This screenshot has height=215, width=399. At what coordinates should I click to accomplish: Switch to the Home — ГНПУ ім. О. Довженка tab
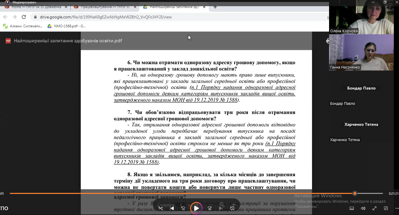click(36, 7)
